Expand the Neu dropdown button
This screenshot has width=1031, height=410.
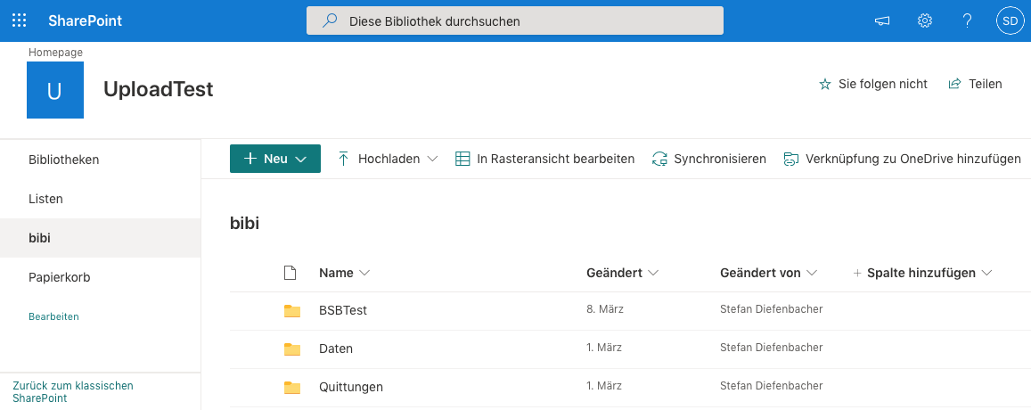tap(275, 159)
